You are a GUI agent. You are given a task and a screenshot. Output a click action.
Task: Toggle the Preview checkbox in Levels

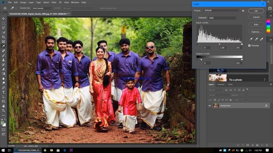249,45
